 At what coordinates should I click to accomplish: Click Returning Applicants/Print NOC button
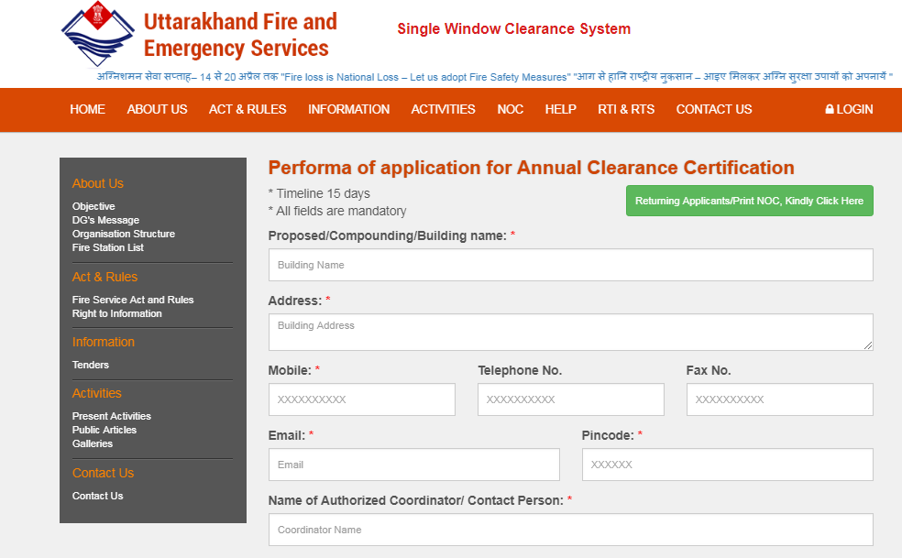[749, 200]
